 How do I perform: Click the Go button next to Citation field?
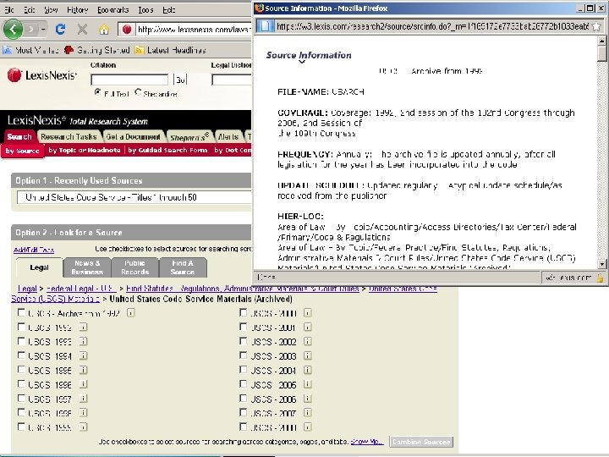point(180,80)
